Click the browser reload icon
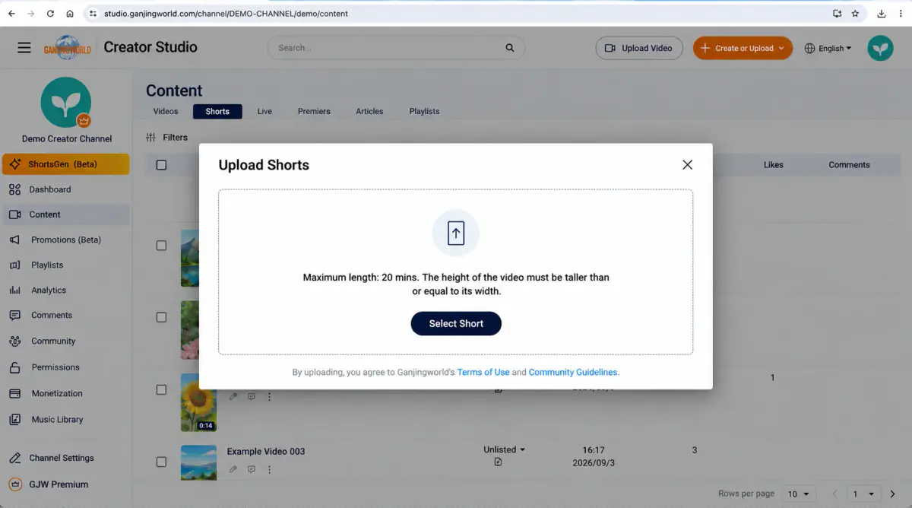Screen dimensions: 912x508 tap(50, 14)
